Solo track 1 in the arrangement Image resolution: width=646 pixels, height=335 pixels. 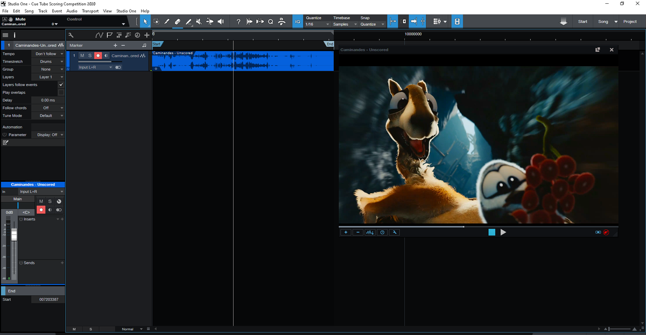[x=90, y=56]
